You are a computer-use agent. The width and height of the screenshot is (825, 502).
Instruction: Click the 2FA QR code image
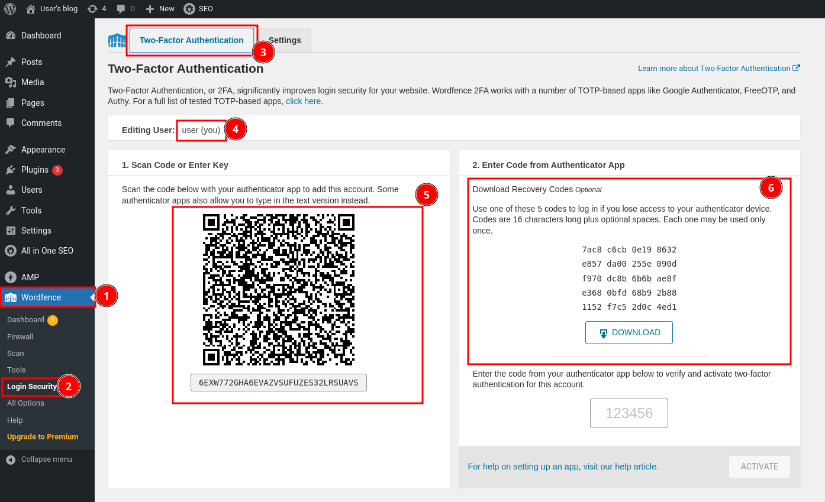coord(279,290)
